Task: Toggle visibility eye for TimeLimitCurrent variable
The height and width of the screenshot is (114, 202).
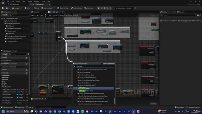Action: click(27, 98)
